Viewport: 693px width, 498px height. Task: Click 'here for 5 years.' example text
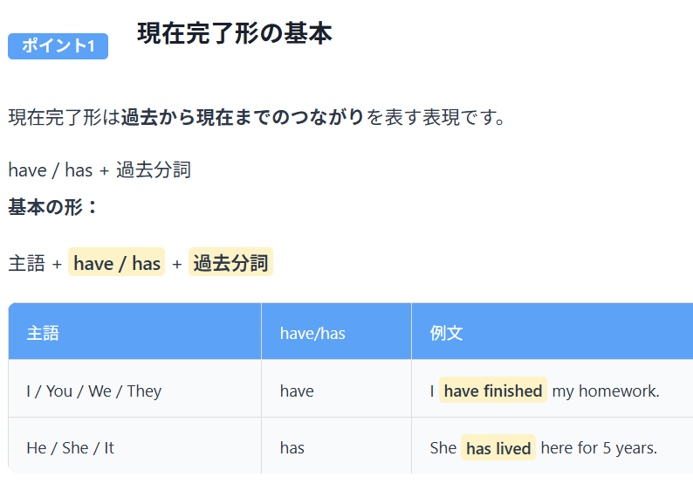[x=599, y=448]
